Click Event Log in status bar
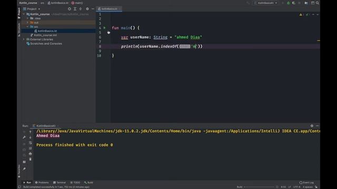 pyautogui.click(x=306, y=183)
